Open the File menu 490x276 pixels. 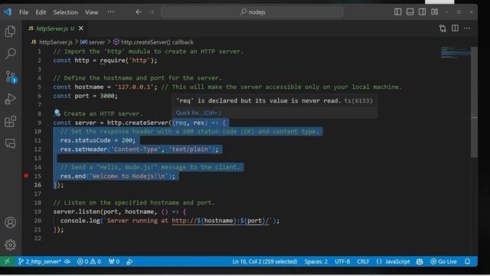[24, 12]
